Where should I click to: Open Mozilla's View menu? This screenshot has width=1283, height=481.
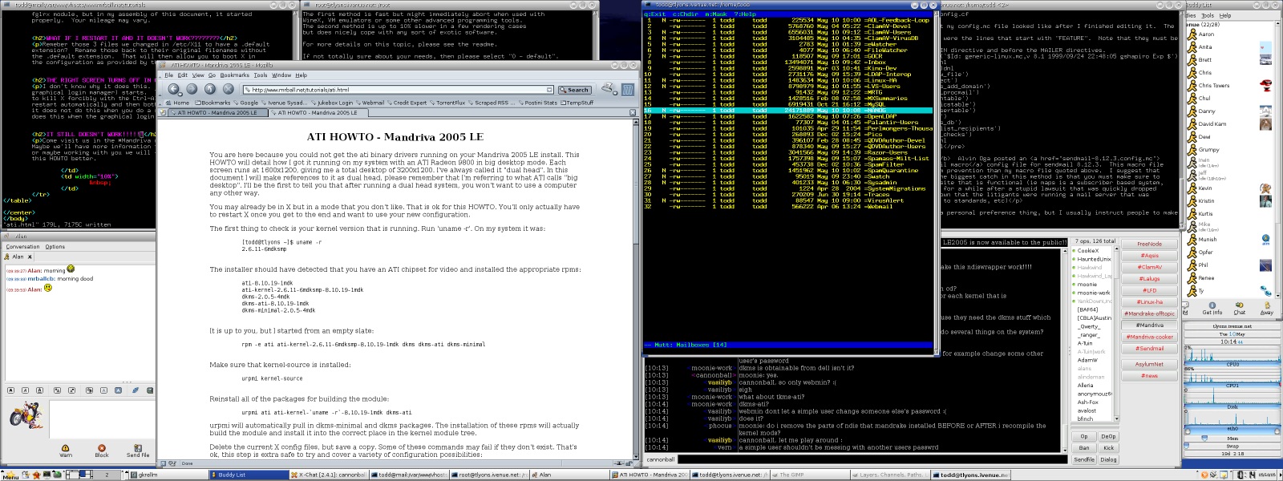coord(198,75)
